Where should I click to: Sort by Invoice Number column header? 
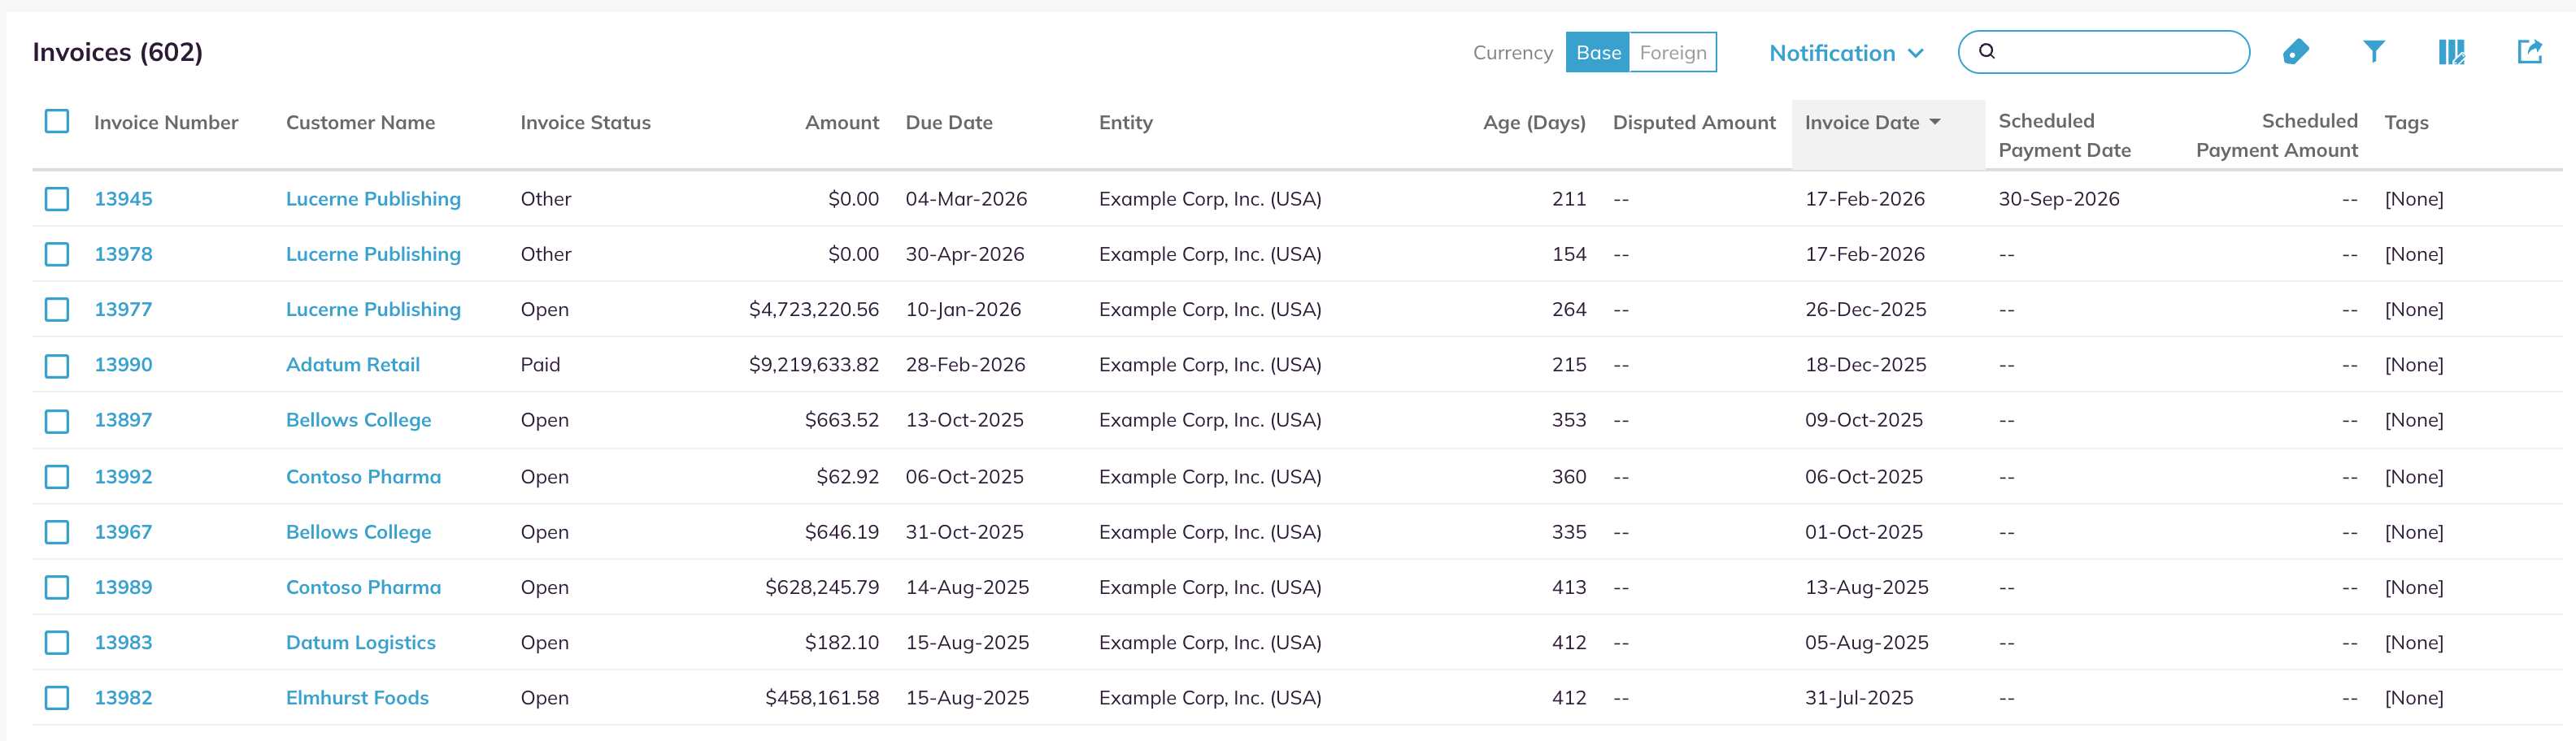[166, 122]
